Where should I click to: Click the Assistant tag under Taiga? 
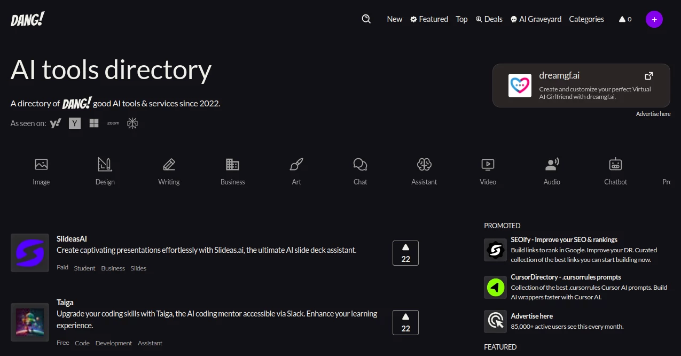point(150,343)
